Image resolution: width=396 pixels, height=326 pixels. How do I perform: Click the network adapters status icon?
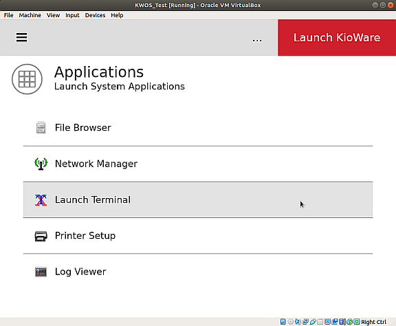pyautogui.click(x=305, y=321)
